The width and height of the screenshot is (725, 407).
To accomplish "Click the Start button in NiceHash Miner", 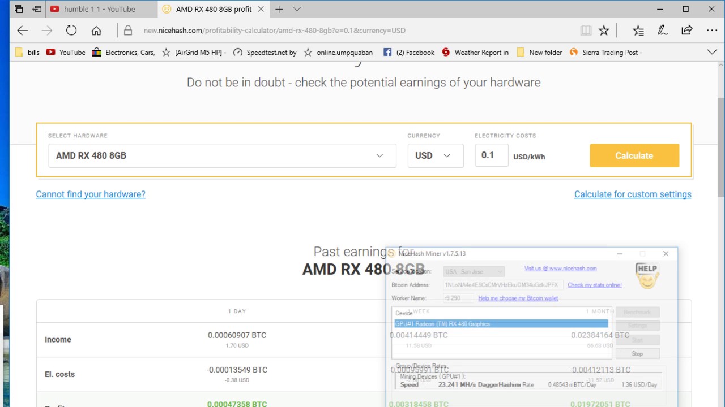I will pyautogui.click(x=637, y=340).
